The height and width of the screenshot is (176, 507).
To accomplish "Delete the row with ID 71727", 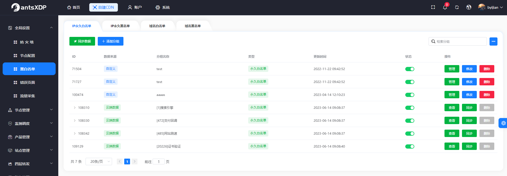I will coord(487,82).
